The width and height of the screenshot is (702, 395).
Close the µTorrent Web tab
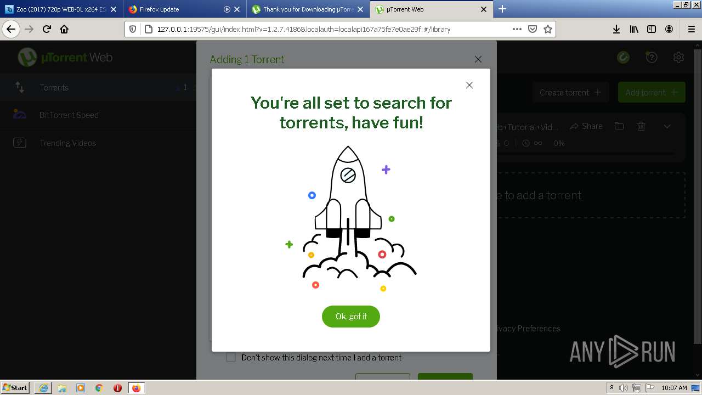click(484, 9)
